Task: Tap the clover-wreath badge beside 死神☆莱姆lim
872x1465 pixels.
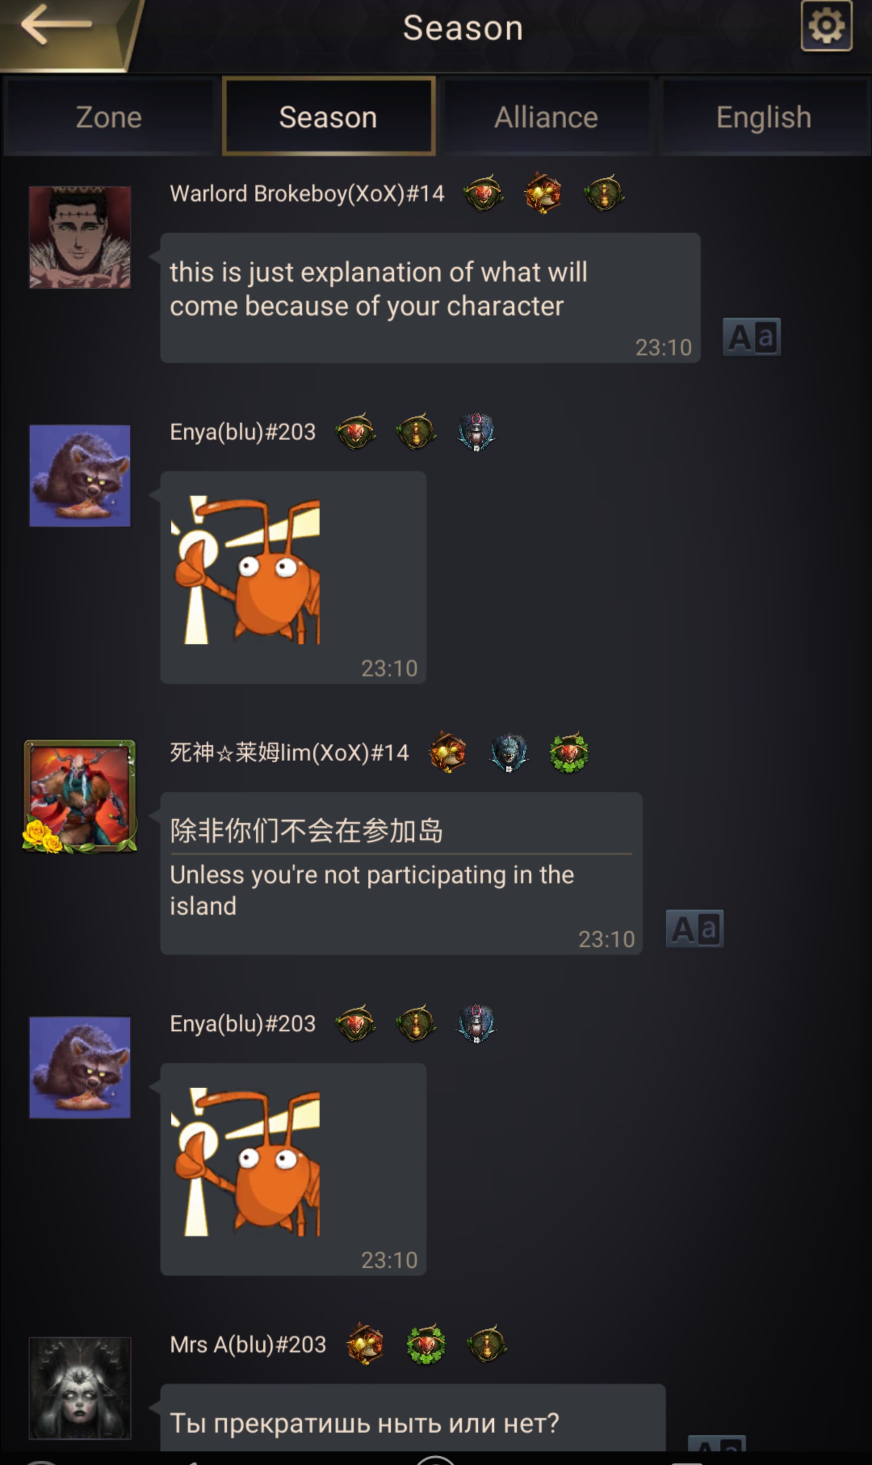Action: coord(569,752)
